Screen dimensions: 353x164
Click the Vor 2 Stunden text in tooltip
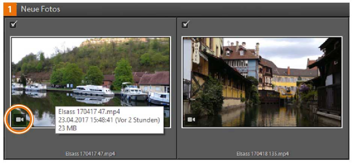click(137, 120)
